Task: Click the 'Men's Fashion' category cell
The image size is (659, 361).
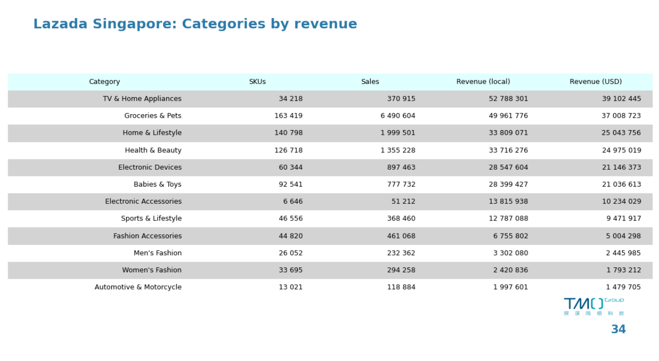Action: pos(158,252)
